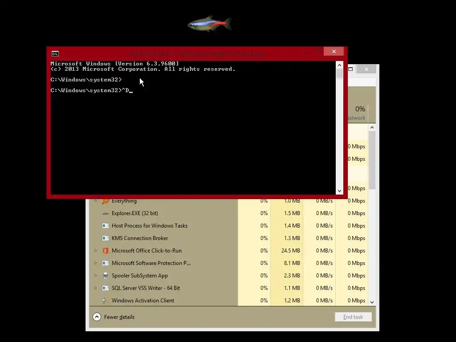456x342 pixels.
Task: Select the Spooler SubSystem App name
Action: 139,276
